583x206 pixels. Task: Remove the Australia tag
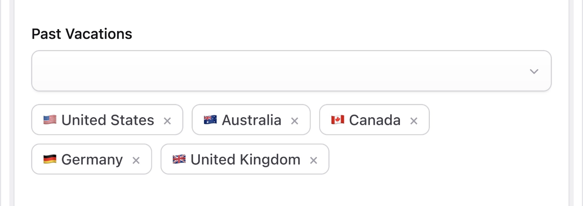tap(295, 121)
